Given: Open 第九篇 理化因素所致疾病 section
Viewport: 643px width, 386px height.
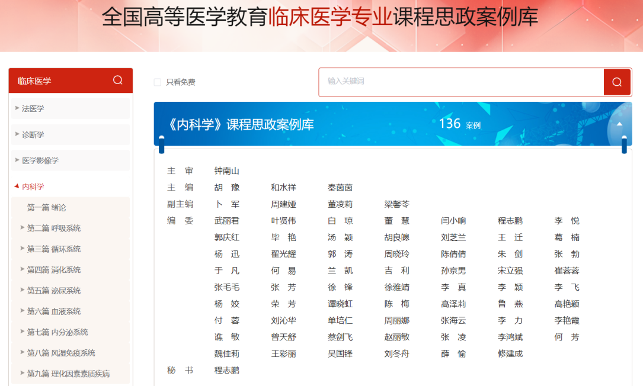Looking at the screenshot, I should point(68,374).
